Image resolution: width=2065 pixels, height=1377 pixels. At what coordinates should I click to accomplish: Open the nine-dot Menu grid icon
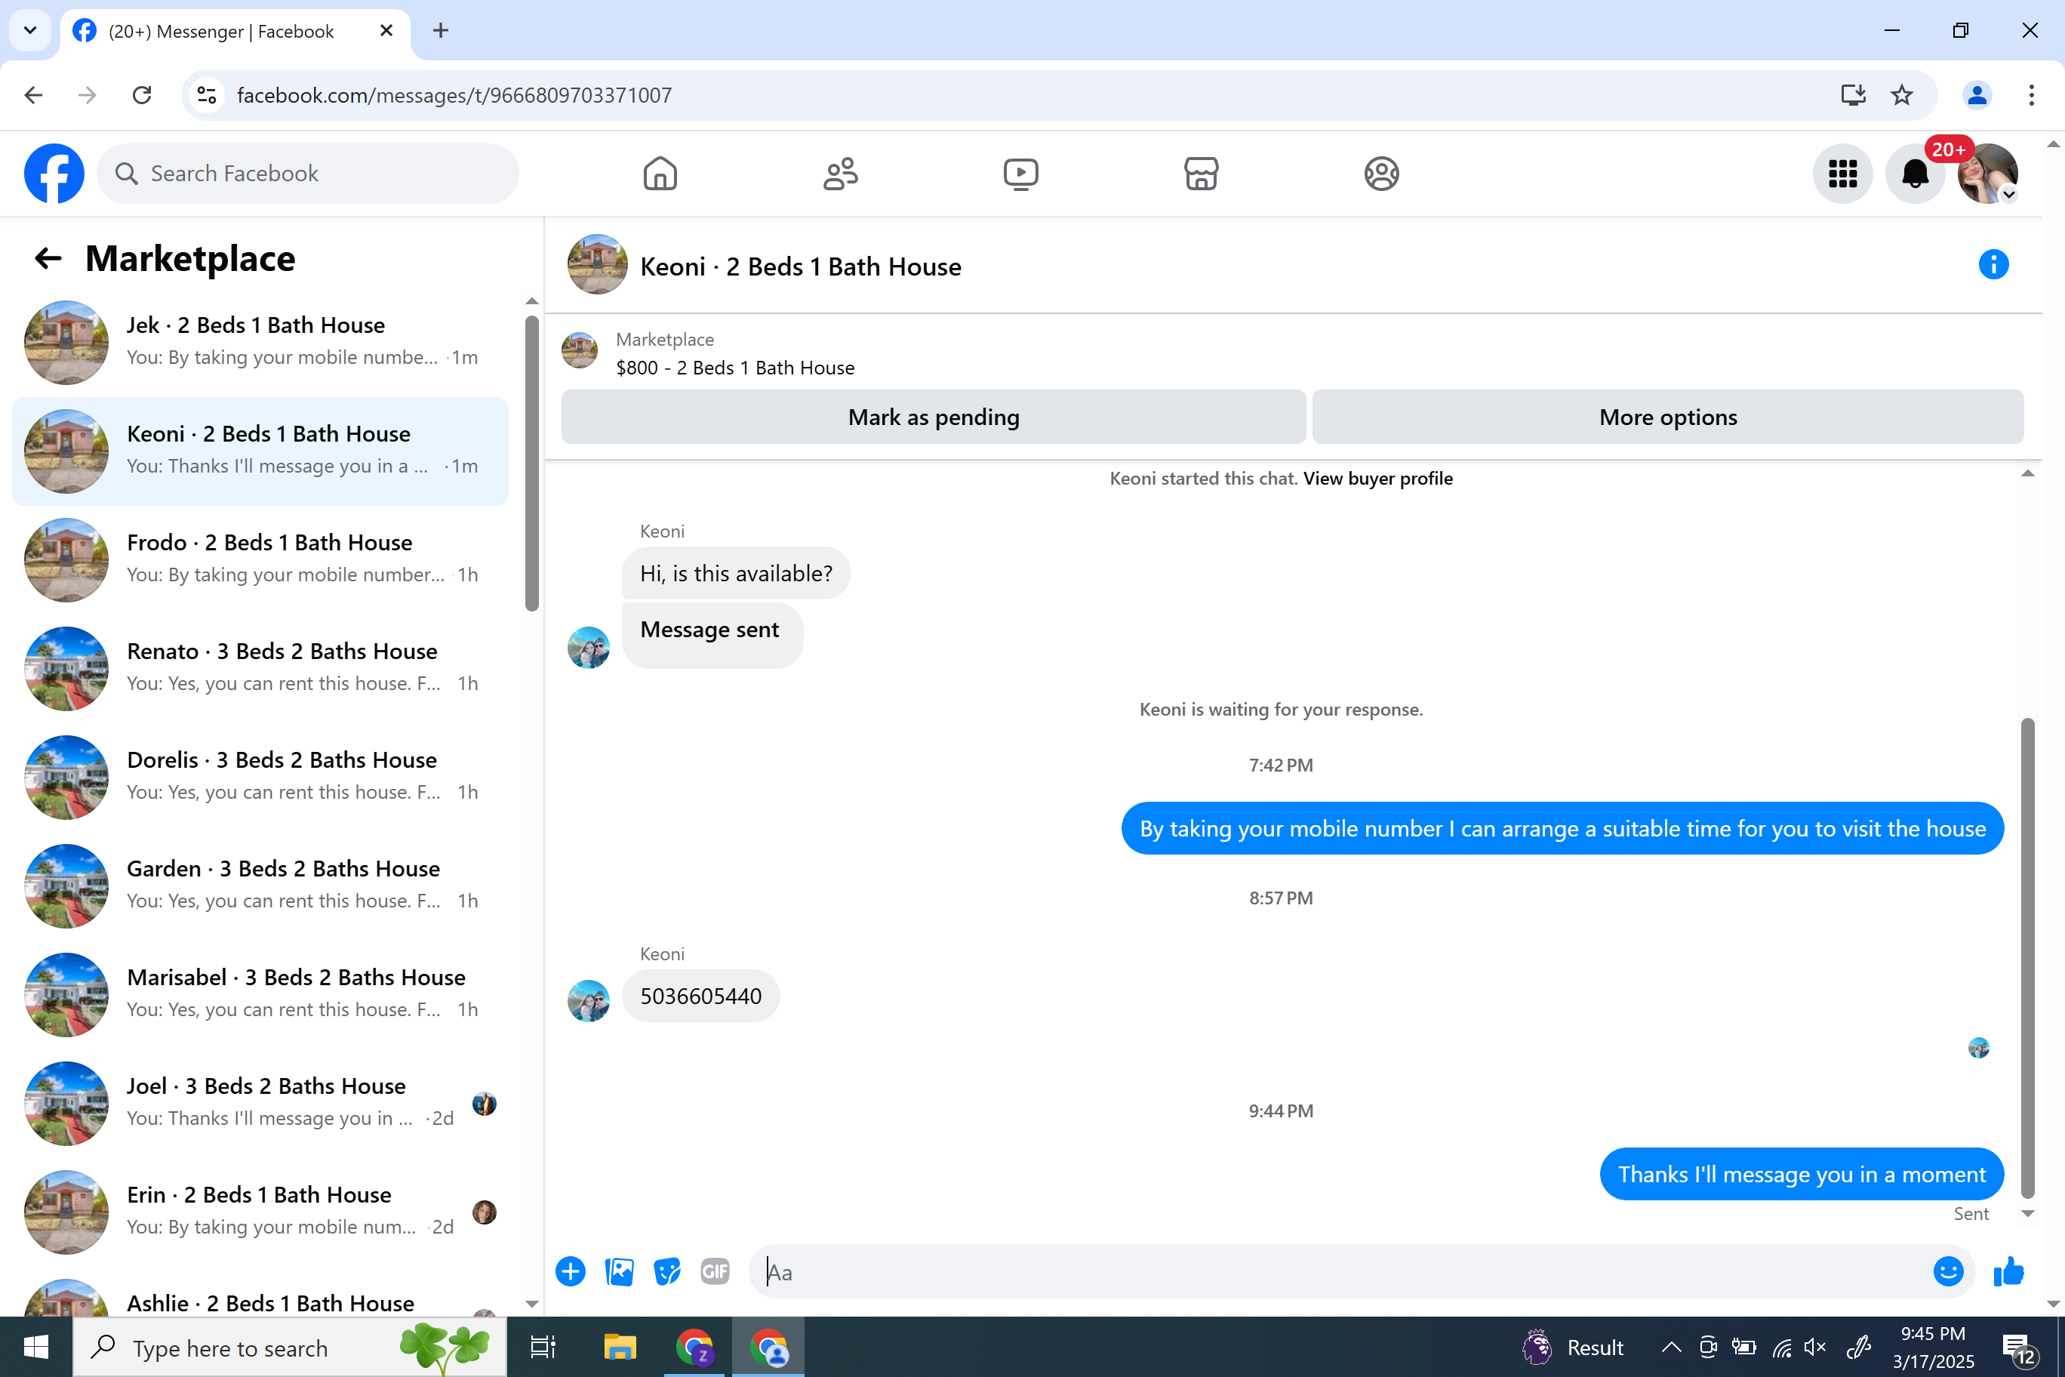(x=1842, y=173)
